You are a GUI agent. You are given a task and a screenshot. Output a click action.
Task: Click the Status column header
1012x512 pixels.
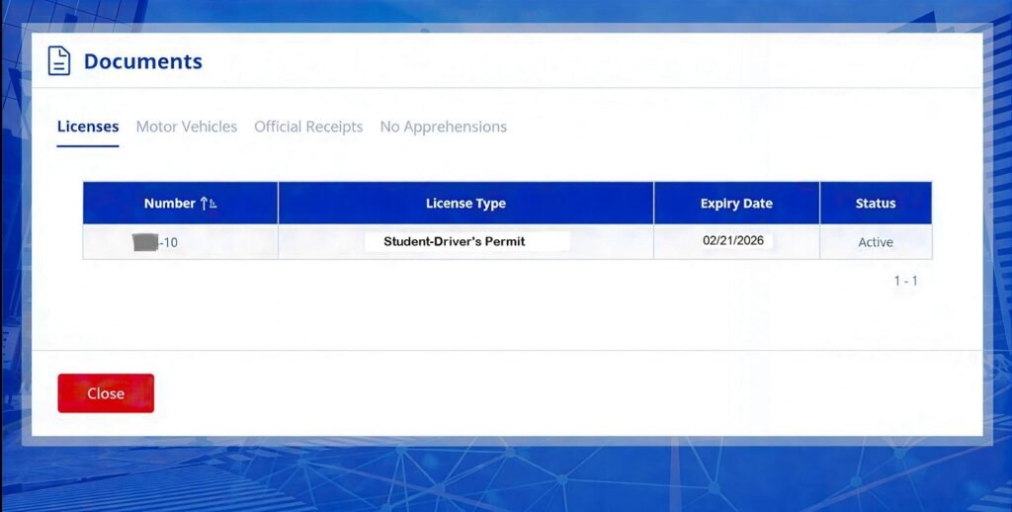[x=875, y=204]
